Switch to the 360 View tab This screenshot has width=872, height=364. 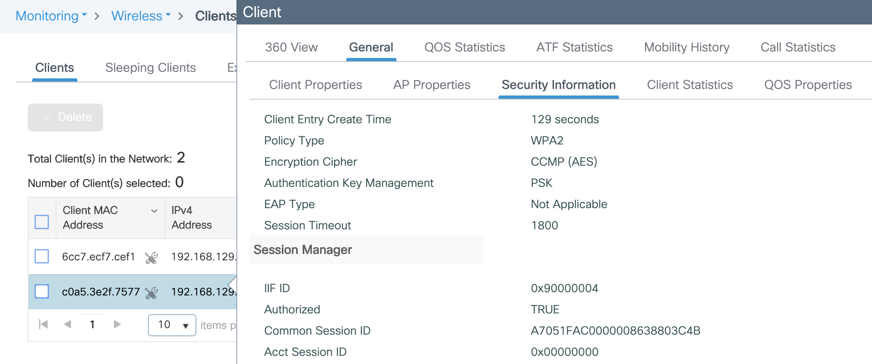(291, 47)
